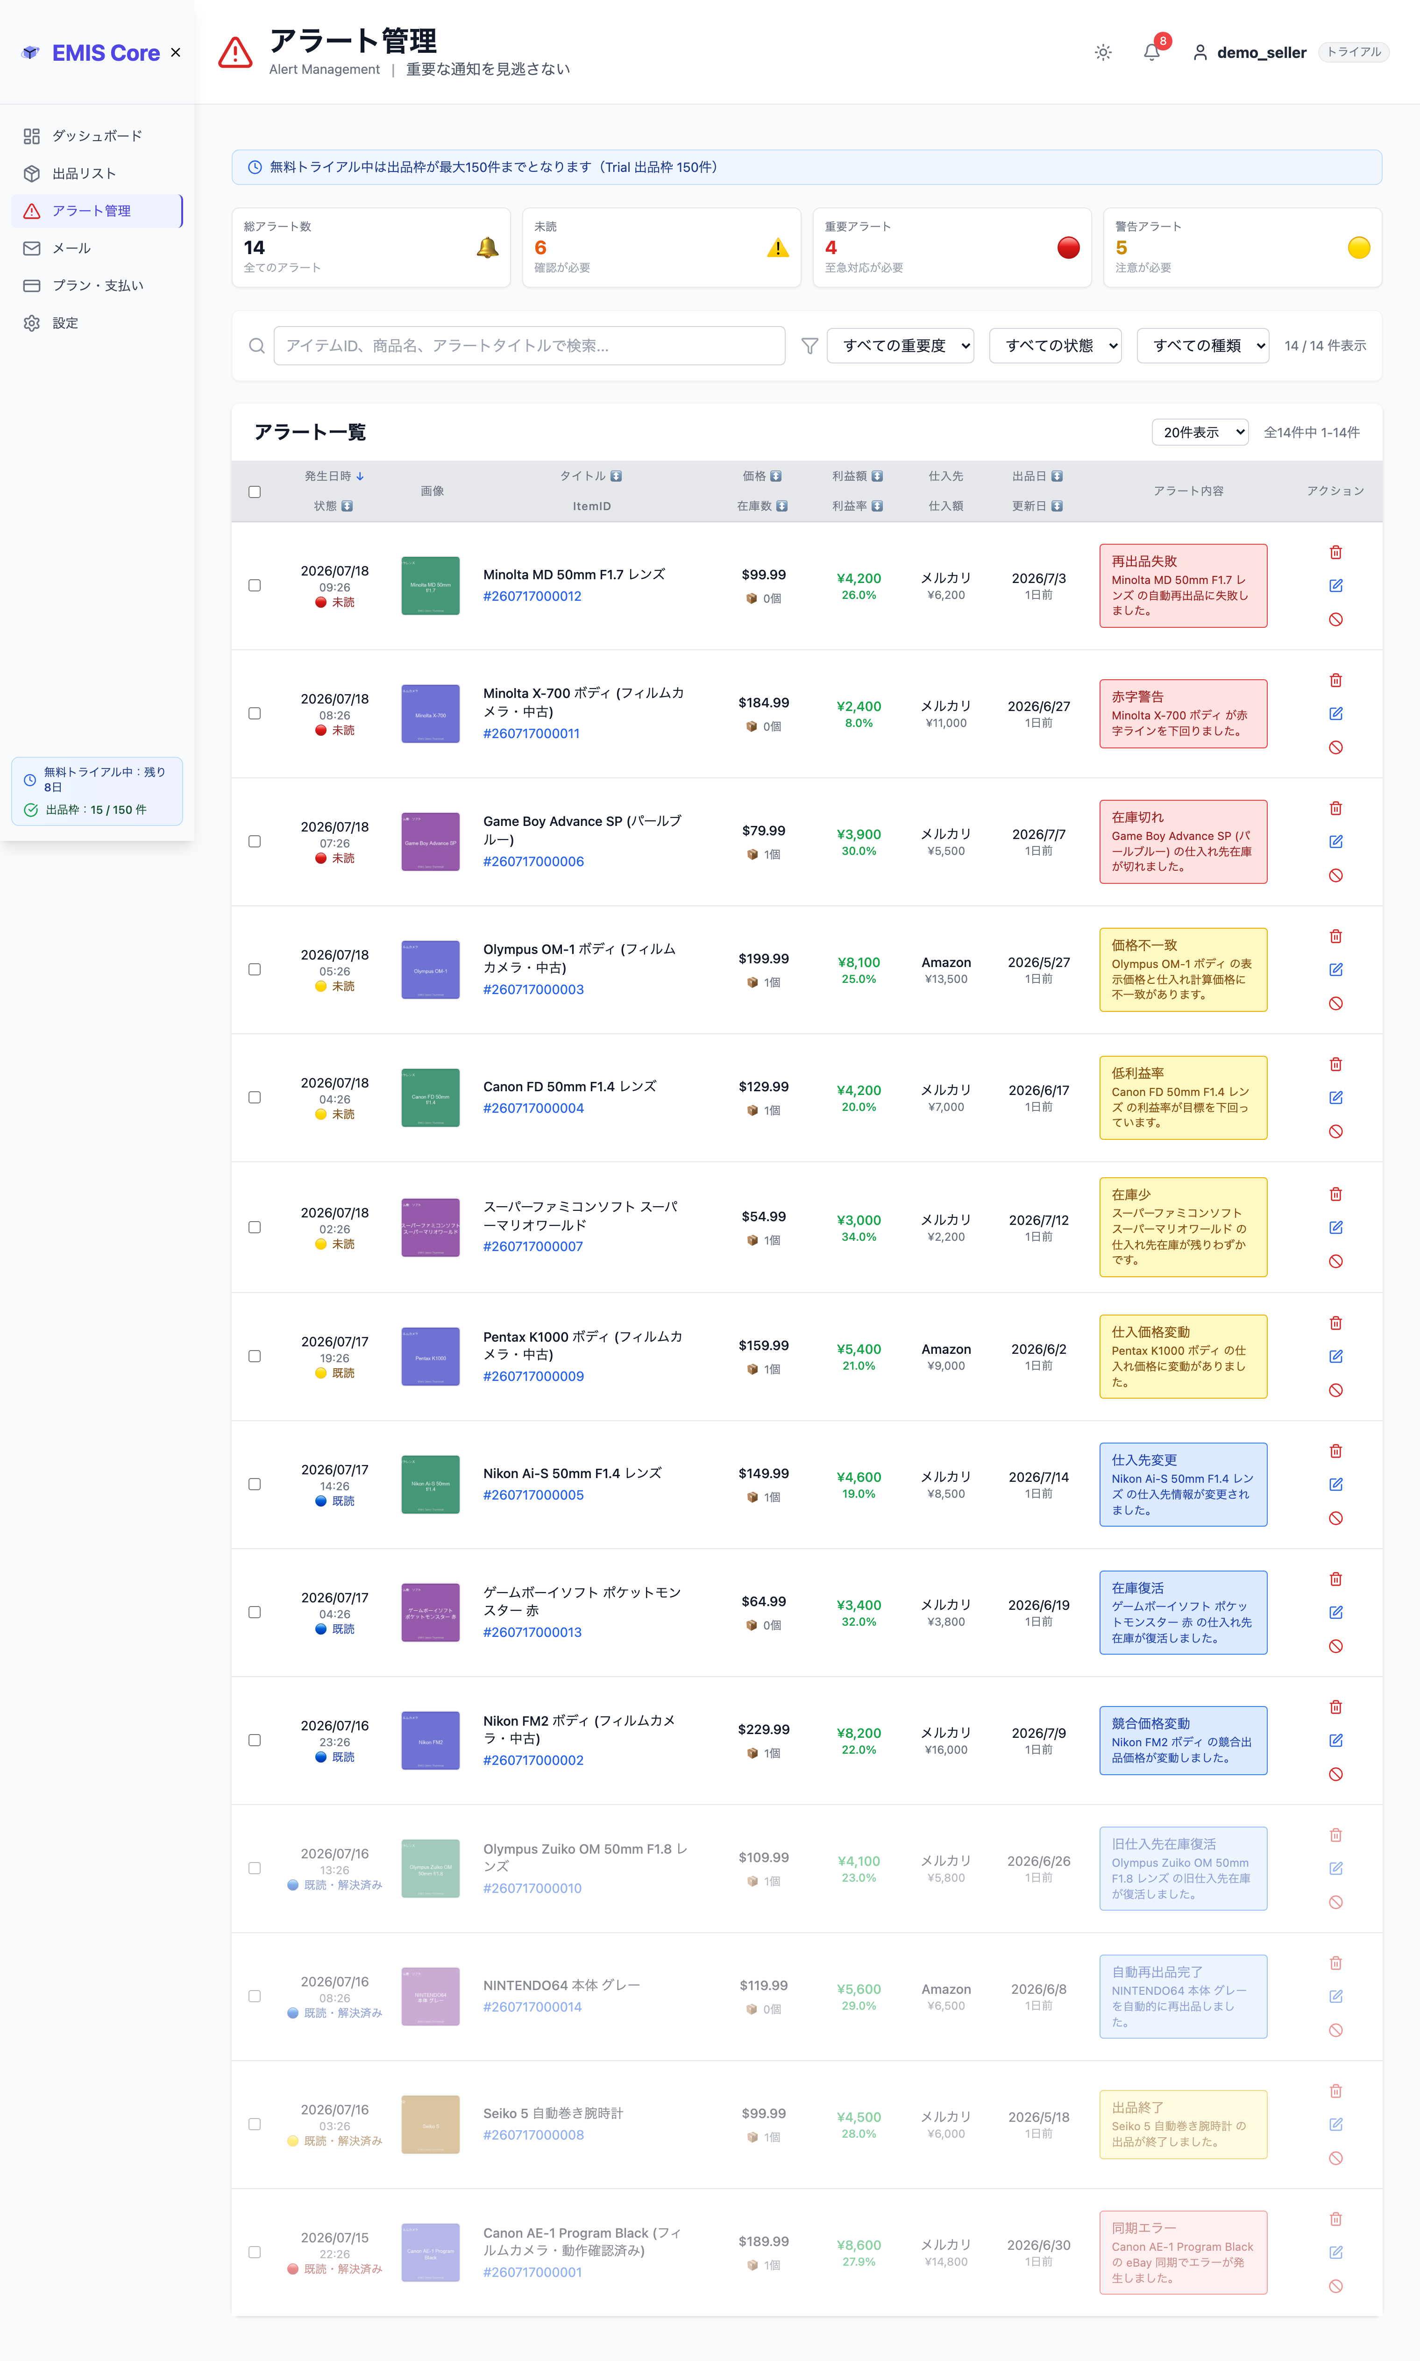Open item link #260717000009
The width and height of the screenshot is (1420, 2361).
533,1376
